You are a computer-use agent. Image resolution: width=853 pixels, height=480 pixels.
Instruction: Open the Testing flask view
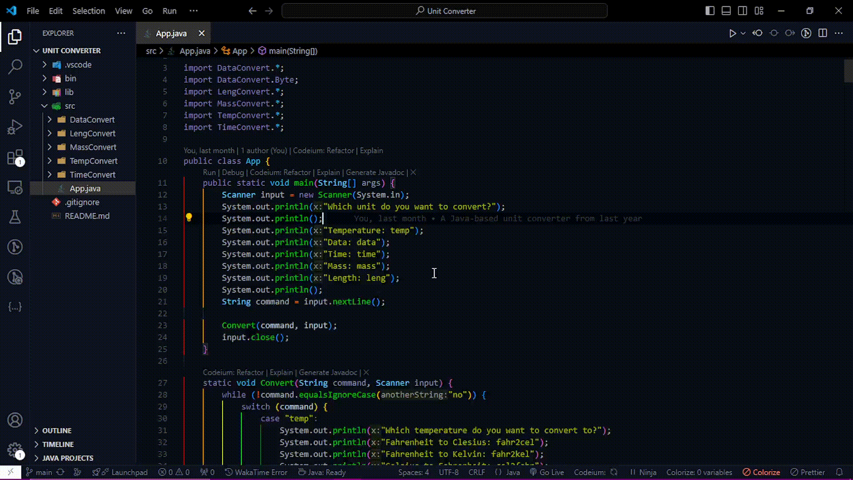click(15, 217)
